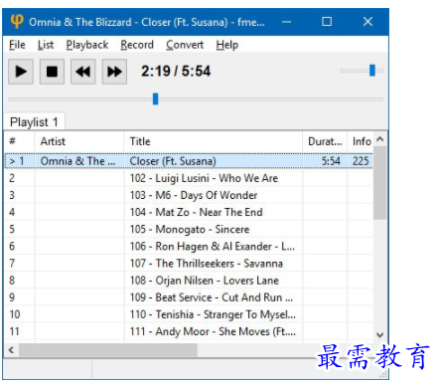Open the File menu
Screen dimensions: 438x388
pyautogui.click(x=17, y=45)
